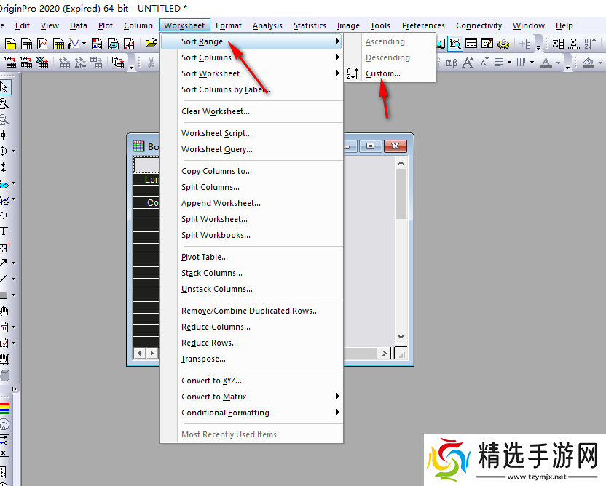Choose Custom... in Sort Range submenu
Screen dimensions: 606x486
click(x=383, y=73)
